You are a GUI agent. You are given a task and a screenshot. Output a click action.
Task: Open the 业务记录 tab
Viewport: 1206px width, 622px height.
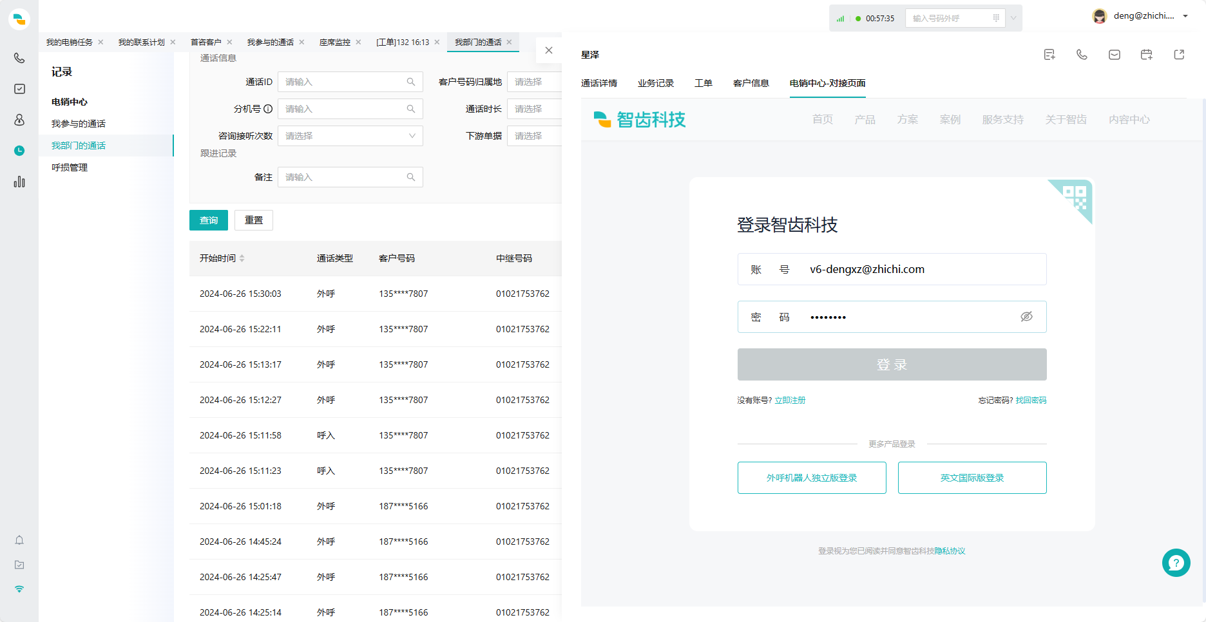pos(656,83)
